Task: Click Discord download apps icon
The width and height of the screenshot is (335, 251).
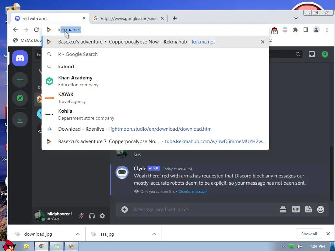Action: 20,120
